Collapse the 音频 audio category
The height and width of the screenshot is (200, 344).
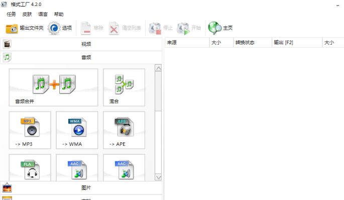point(81,58)
